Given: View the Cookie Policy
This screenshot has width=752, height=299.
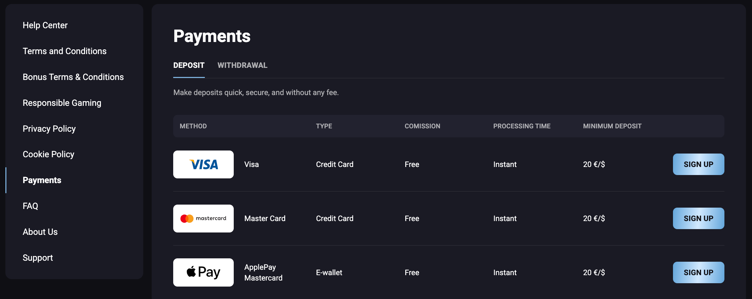Looking at the screenshot, I should (x=48, y=154).
